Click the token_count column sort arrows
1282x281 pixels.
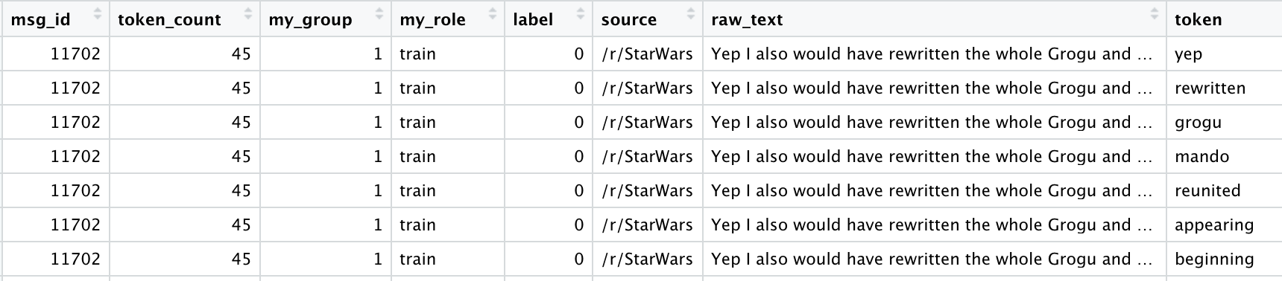248,13
